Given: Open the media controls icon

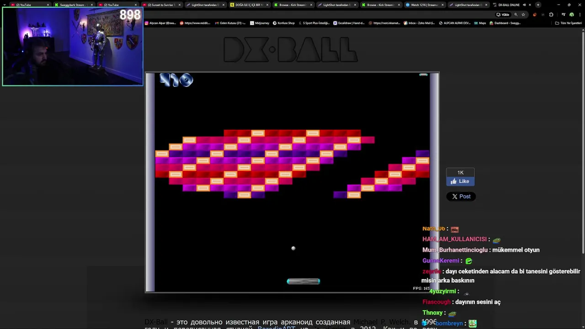Looking at the screenshot, I should 563,15.
